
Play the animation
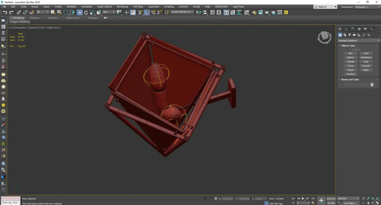(303, 199)
